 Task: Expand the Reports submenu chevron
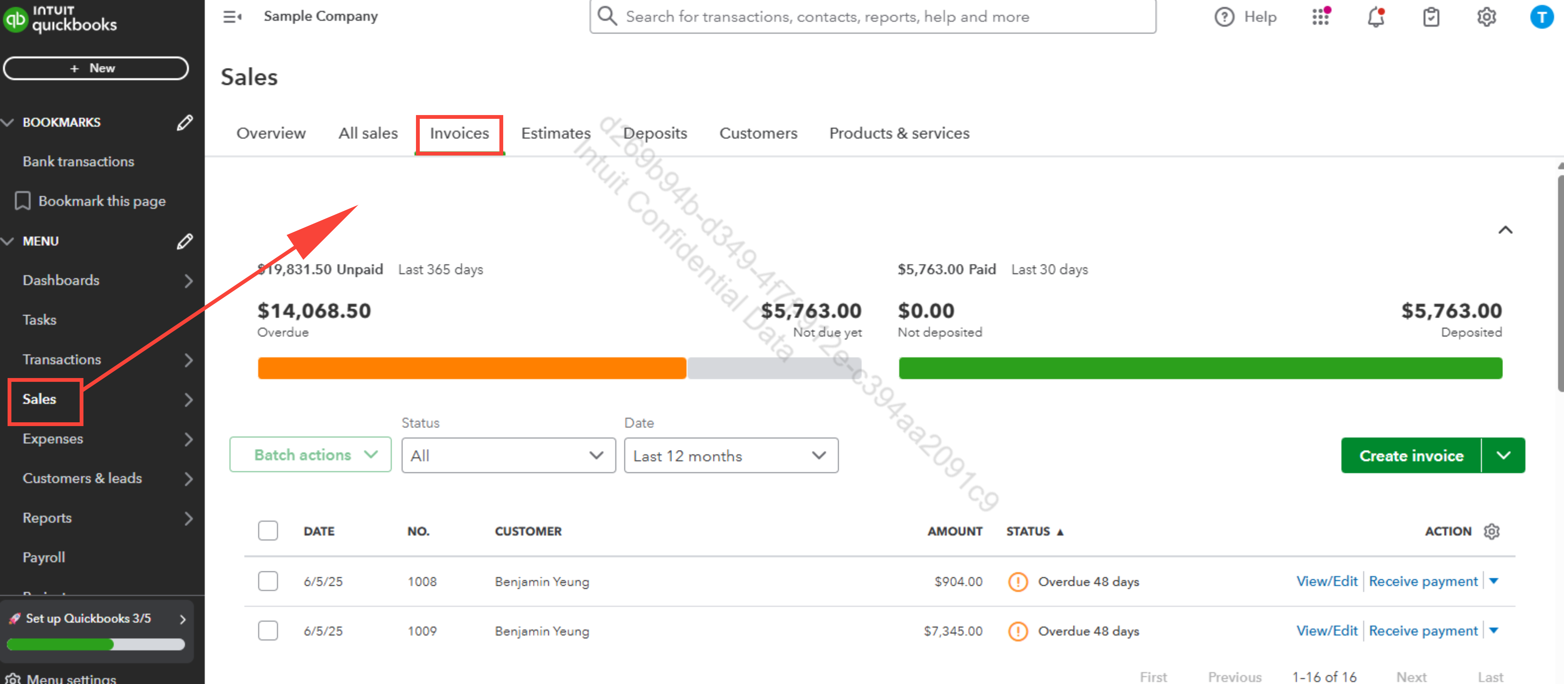188,518
